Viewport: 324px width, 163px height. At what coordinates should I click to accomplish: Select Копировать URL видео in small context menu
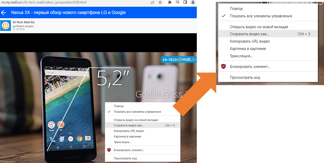(x=142, y=131)
